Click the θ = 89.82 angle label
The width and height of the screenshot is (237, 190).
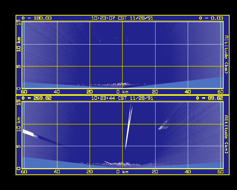point(210,98)
